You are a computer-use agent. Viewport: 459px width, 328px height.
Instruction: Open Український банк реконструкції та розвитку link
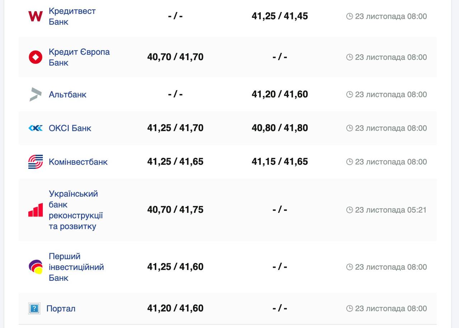click(x=76, y=210)
